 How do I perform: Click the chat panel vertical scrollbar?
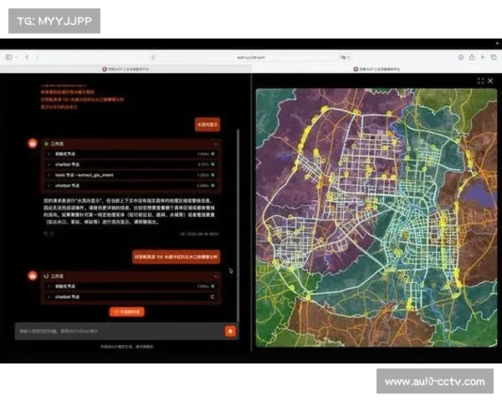click(238, 225)
